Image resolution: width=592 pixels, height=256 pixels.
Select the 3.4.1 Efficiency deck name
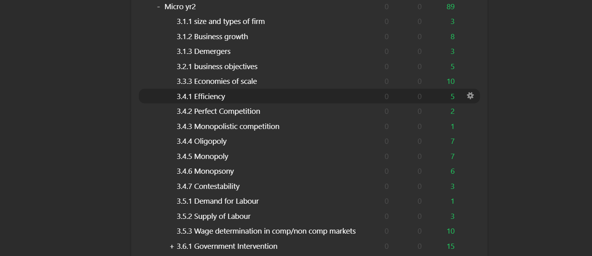(x=201, y=97)
